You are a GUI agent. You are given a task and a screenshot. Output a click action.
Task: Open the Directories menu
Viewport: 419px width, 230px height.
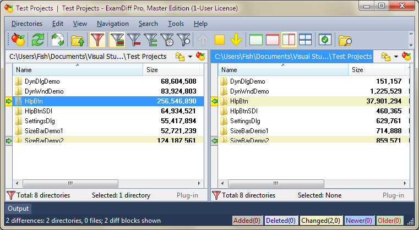[27, 24]
